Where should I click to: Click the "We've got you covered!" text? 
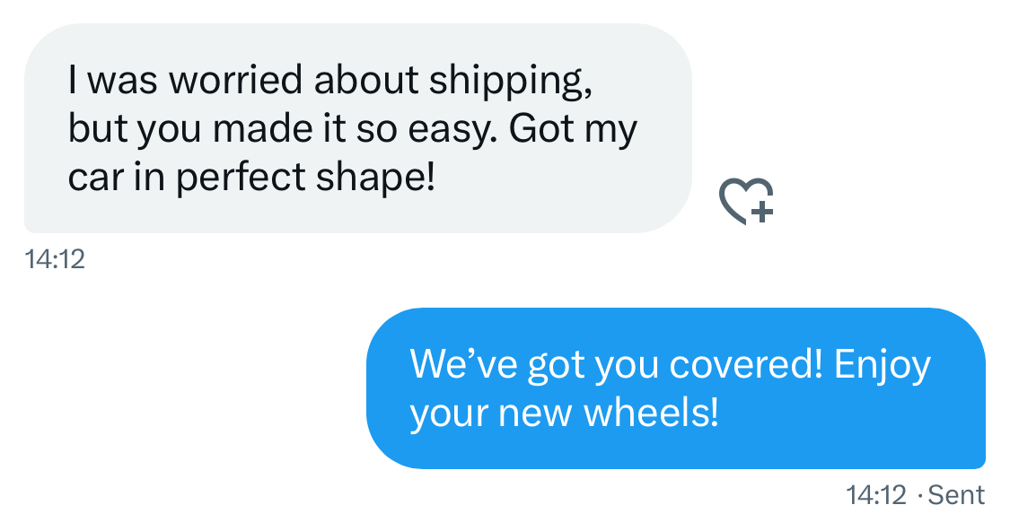point(616,365)
